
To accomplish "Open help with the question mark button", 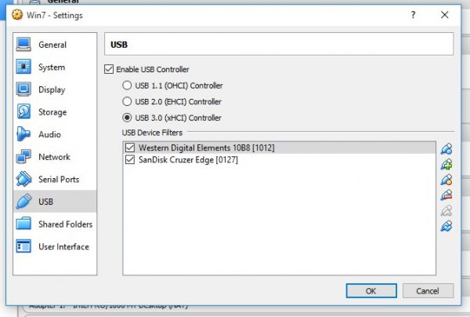I will click(x=414, y=15).
